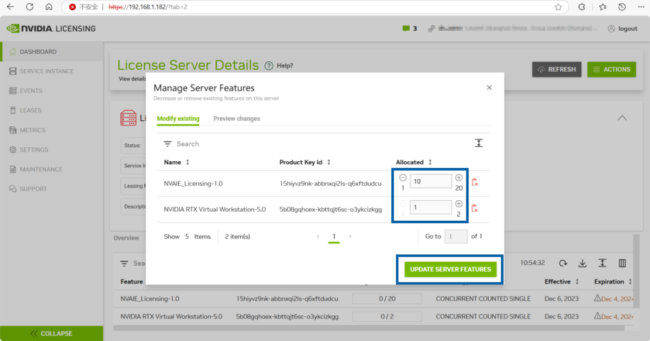The width and height of the screenshot is (650, 341).
Task: Click the plus icon for NVAIE_Licensing allocation
Action: 459,178
